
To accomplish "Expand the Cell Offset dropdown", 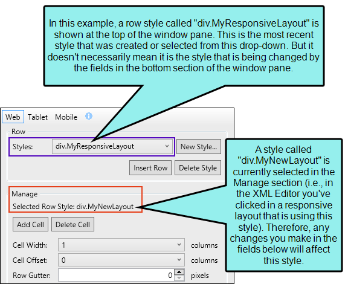I will point(121,260).
